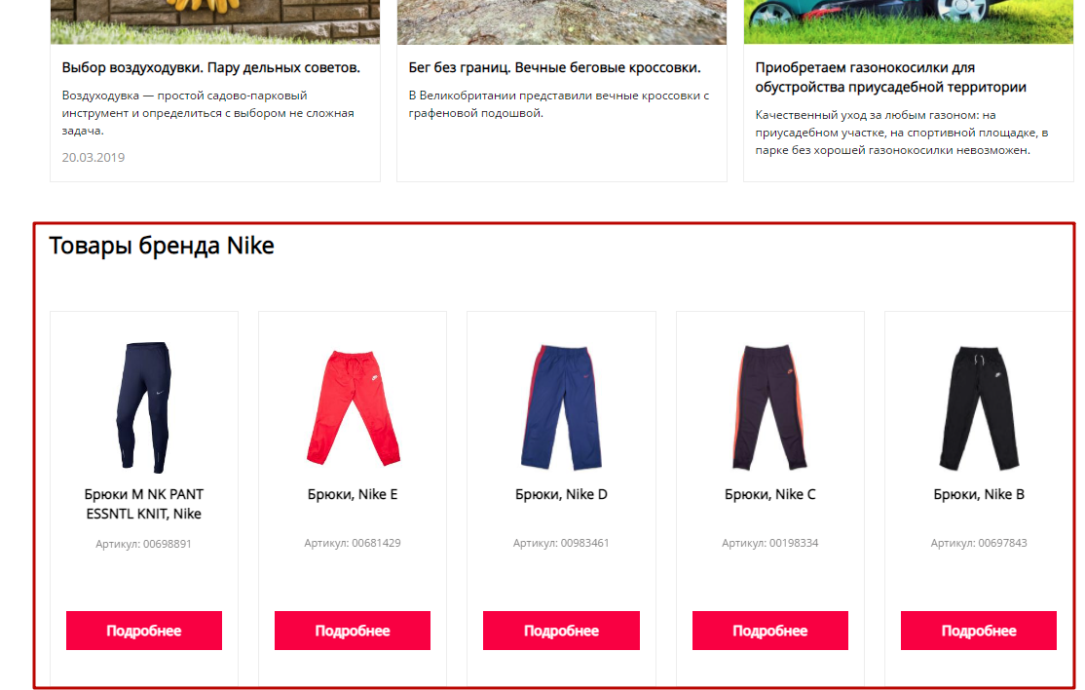Open the leaf blower article image
This screenshot has width=1085, height=690.
point(214,21)
